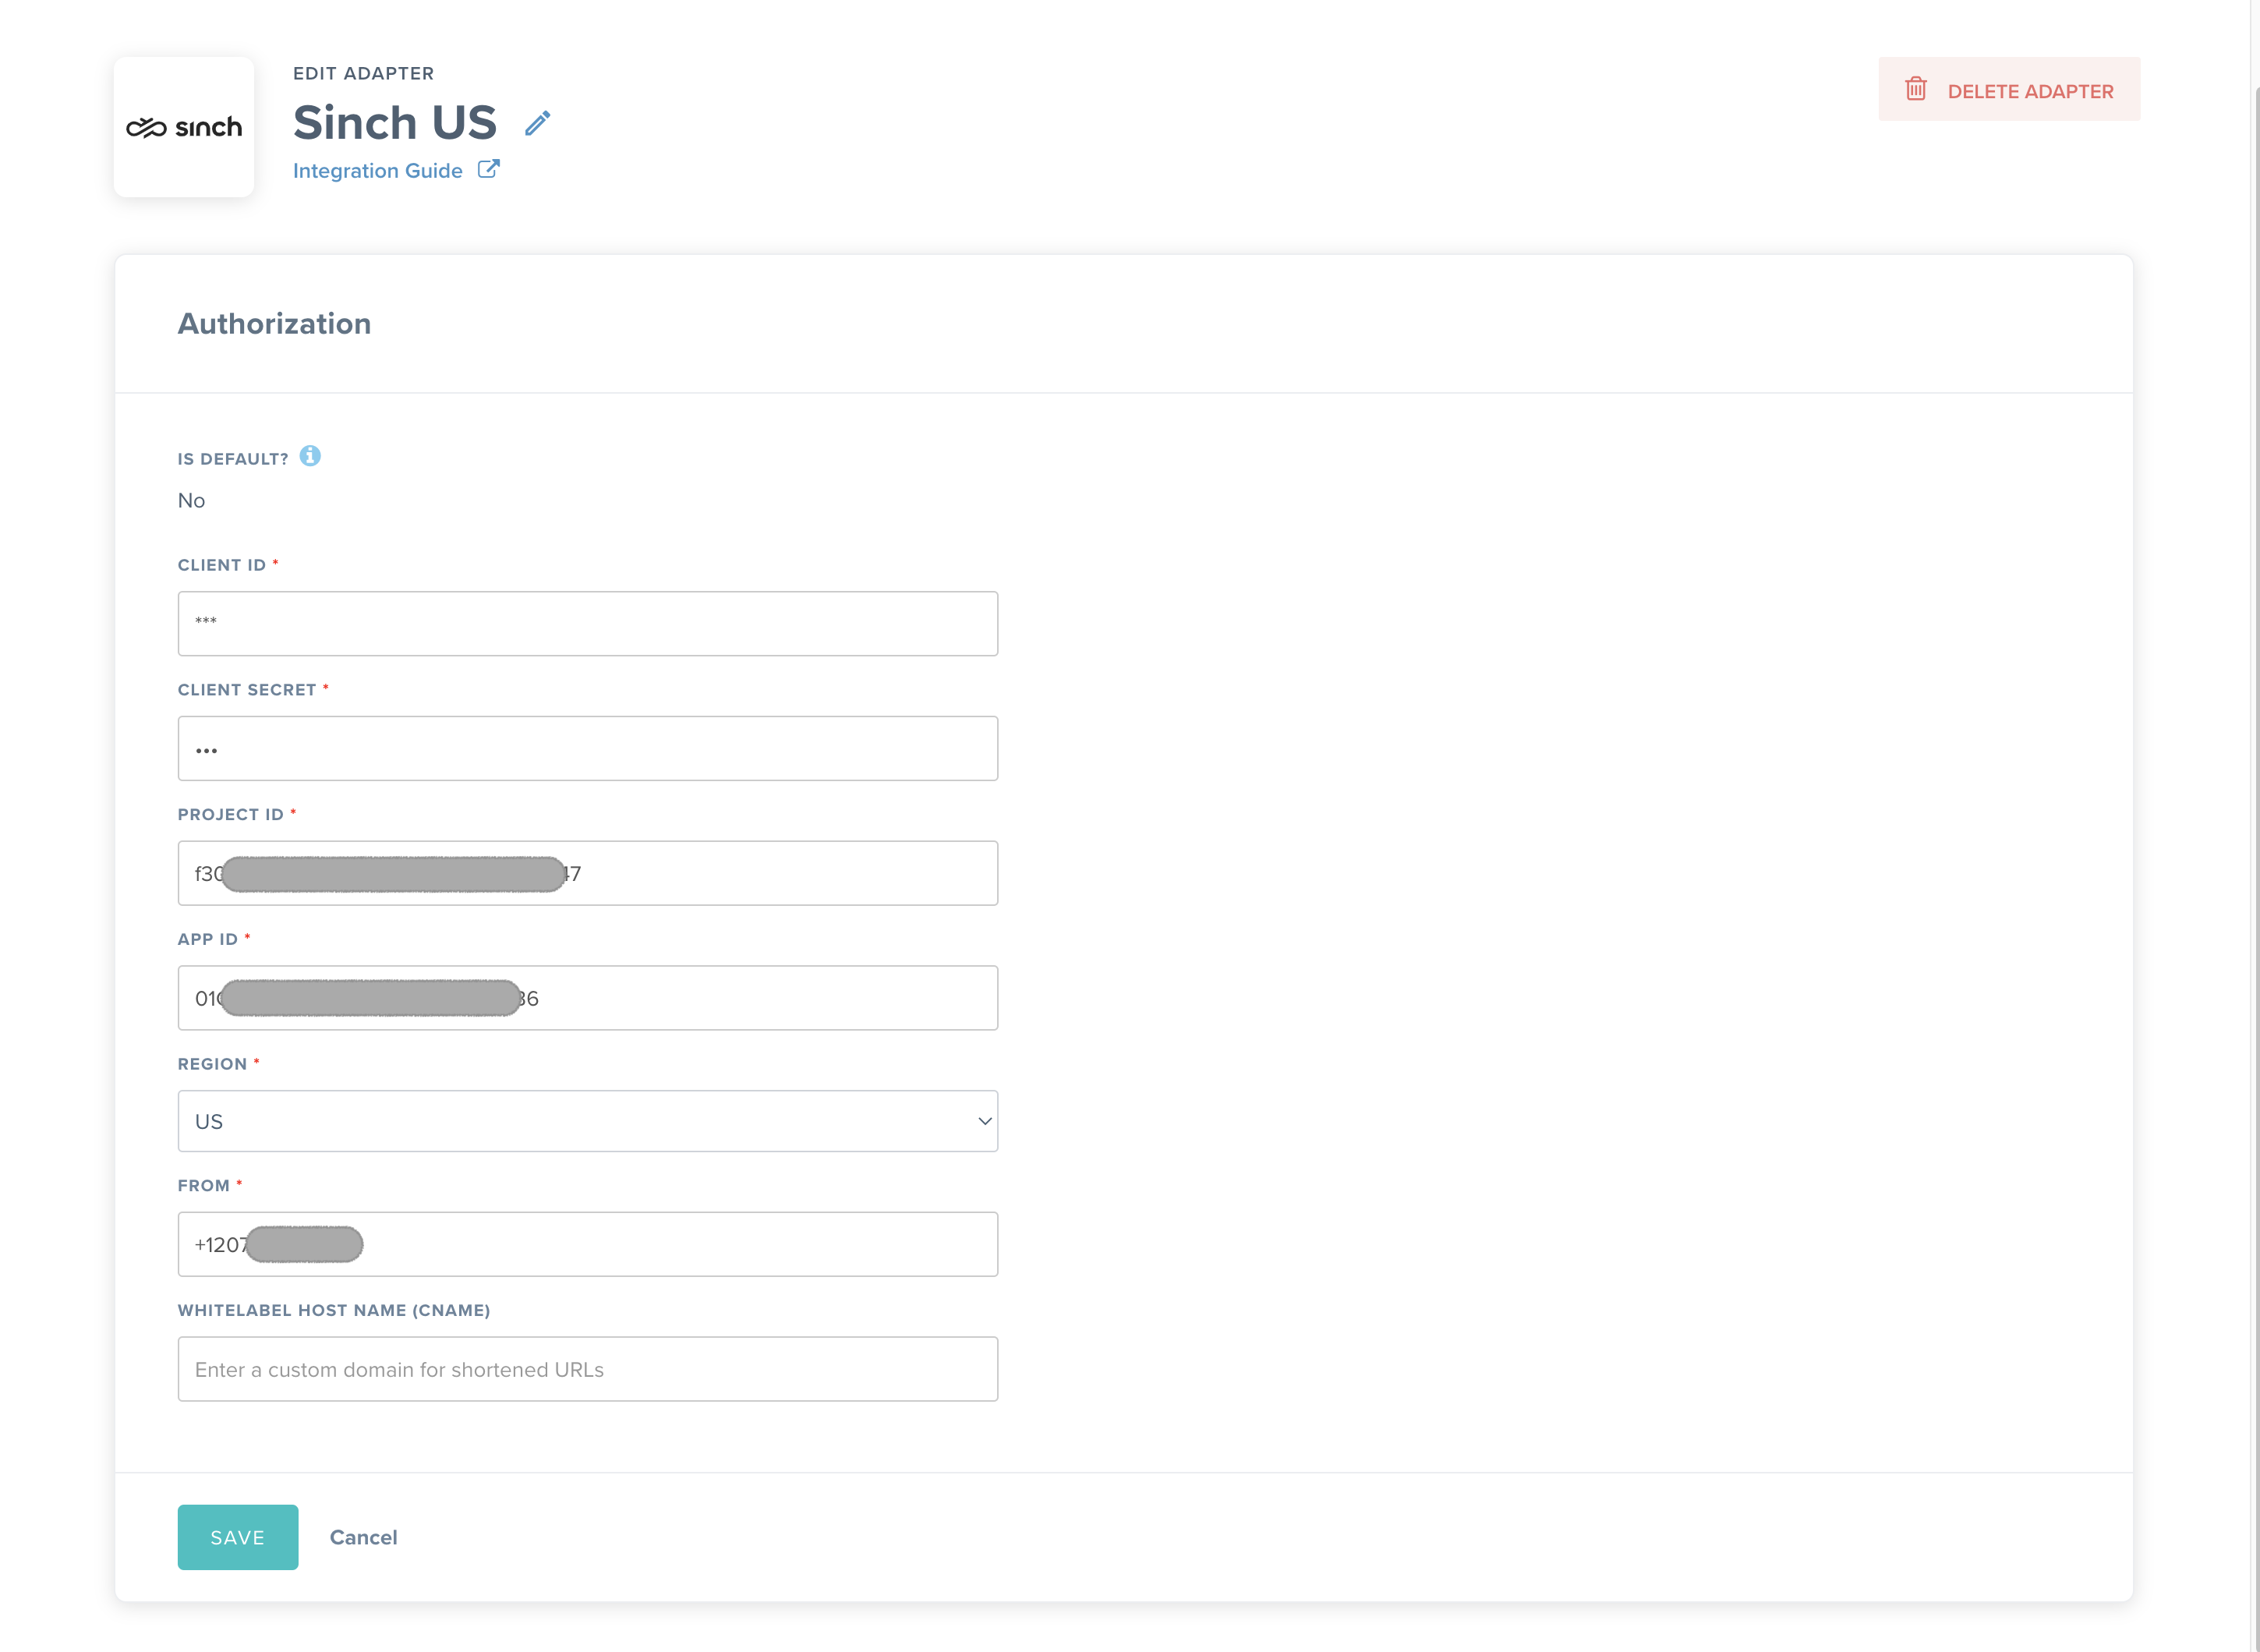Open the Integration Guide link
This screenshot has height=1652, width=2260.
[377, 171]
